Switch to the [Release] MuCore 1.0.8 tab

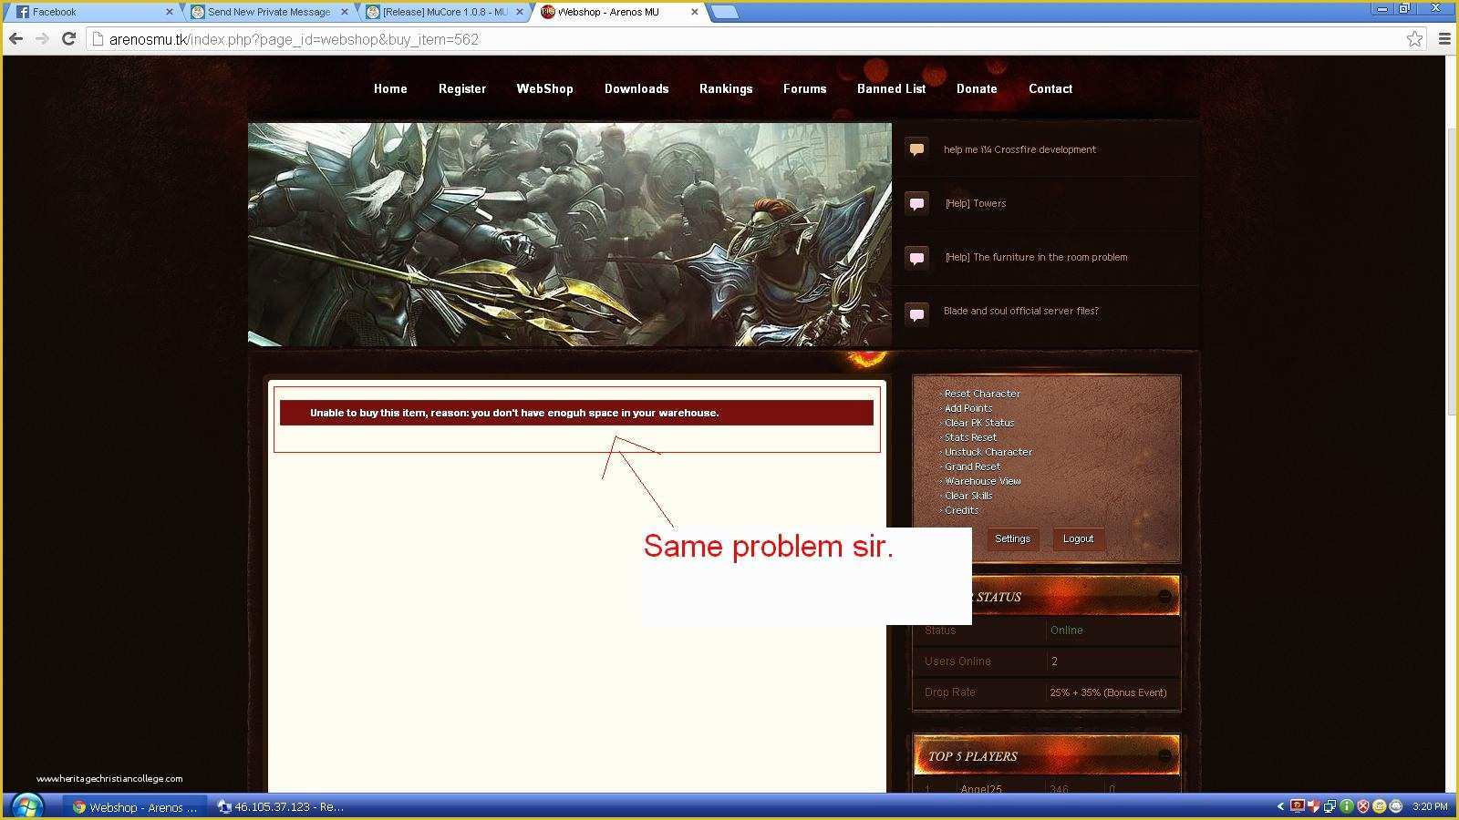click(444, 12)
